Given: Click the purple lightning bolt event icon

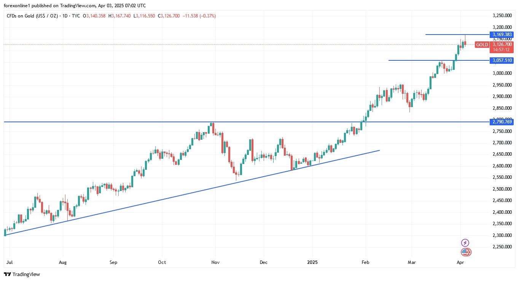Looking at the screenshot, I should click(x=465, y=243).
